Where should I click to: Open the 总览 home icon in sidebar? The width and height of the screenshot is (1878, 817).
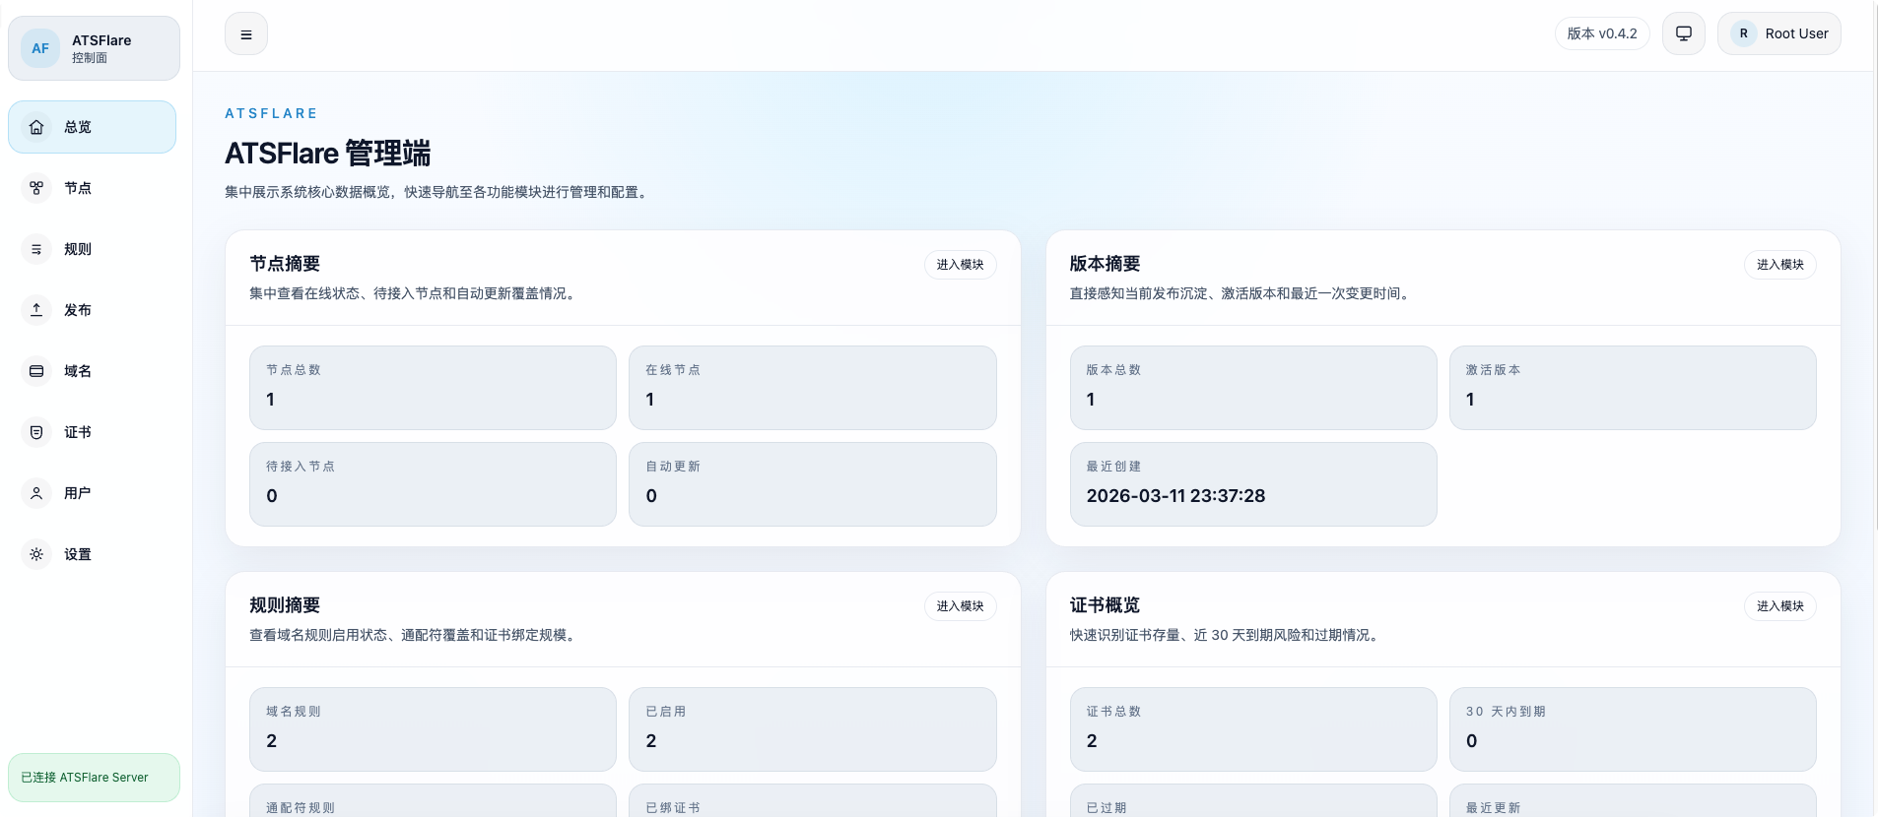[x=36, y=127]
